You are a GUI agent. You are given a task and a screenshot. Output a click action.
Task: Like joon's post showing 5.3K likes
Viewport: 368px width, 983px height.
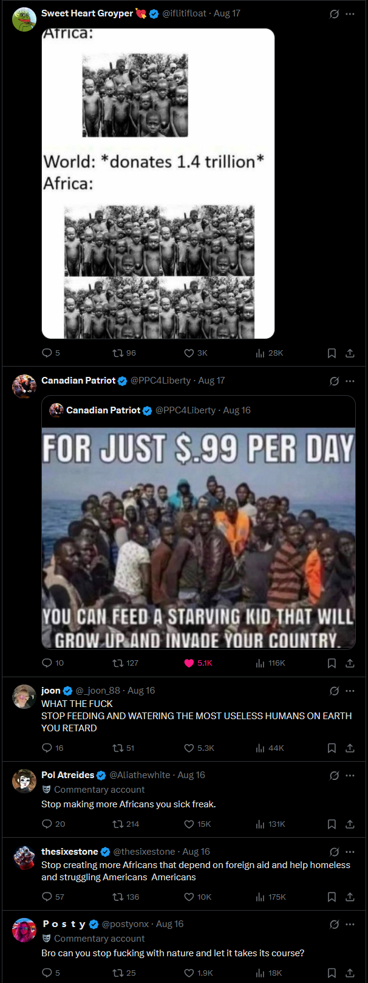(x=189, y=748)
